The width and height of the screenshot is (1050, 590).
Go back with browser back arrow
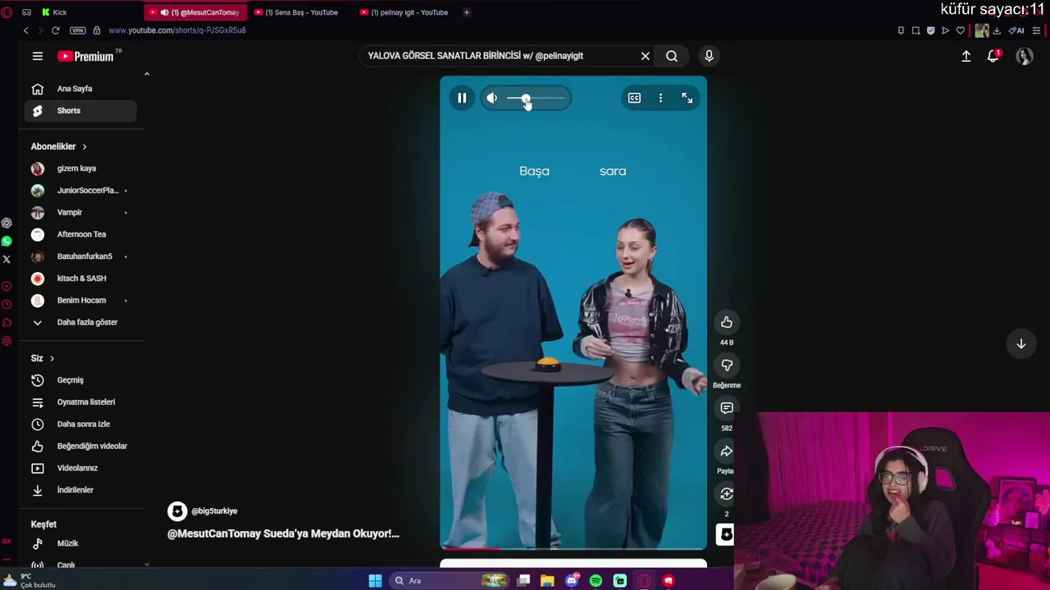coord(26,30)
